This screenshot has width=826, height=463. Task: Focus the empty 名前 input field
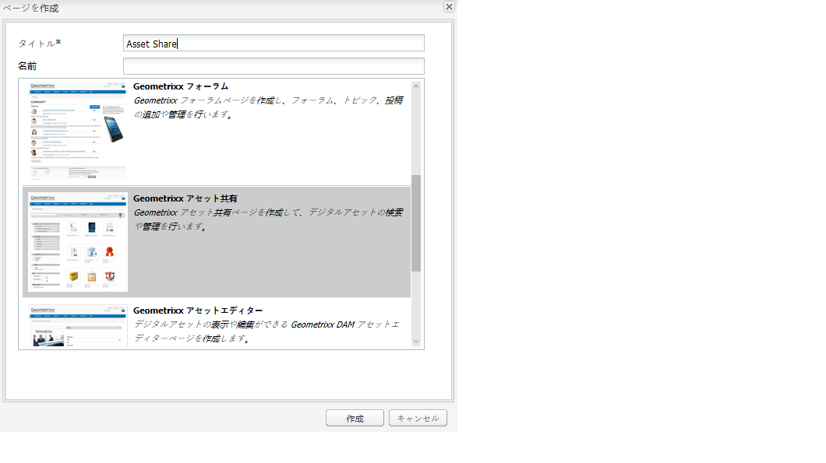pyautogui.click(x=274, y=66)
